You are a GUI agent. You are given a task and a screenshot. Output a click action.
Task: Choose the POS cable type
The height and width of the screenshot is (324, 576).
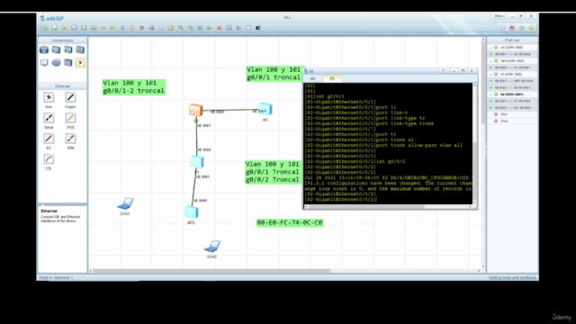pos(70,118)
